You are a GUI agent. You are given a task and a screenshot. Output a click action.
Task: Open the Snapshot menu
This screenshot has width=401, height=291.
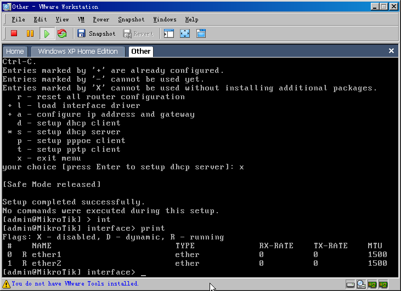pos(131,19)
